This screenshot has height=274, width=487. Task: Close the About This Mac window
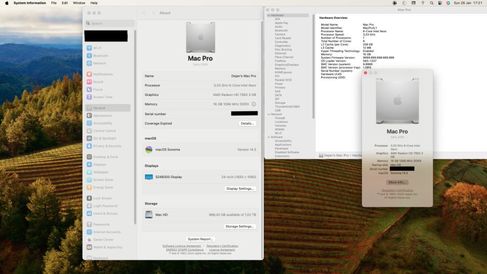[366, 73]
